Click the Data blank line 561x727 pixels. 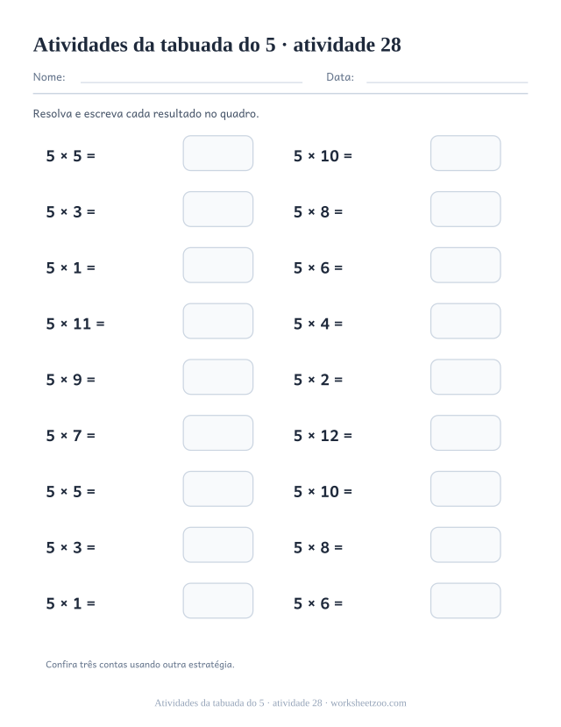[x=447, y=82]
